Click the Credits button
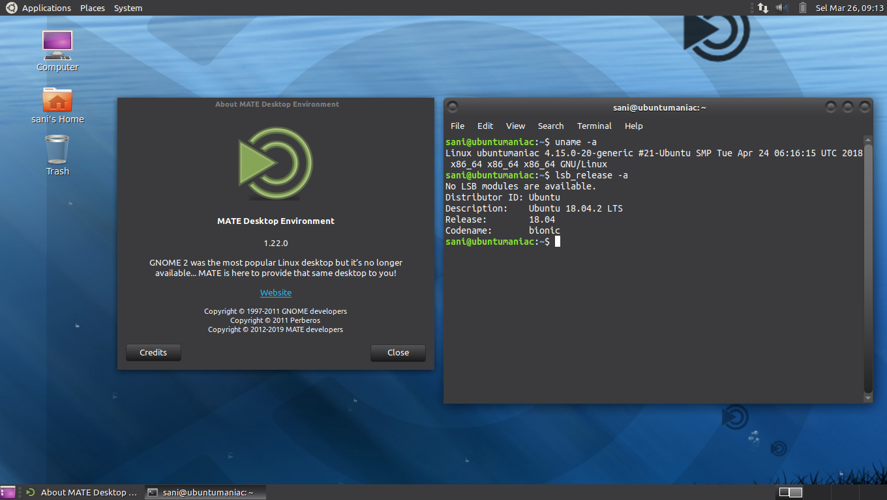The width and height of the screenshot is (887, 500). pyautogui.click(x=153, y=352)
